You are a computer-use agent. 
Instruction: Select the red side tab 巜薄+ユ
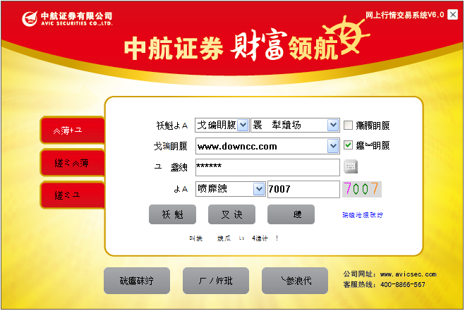(73, 130)
